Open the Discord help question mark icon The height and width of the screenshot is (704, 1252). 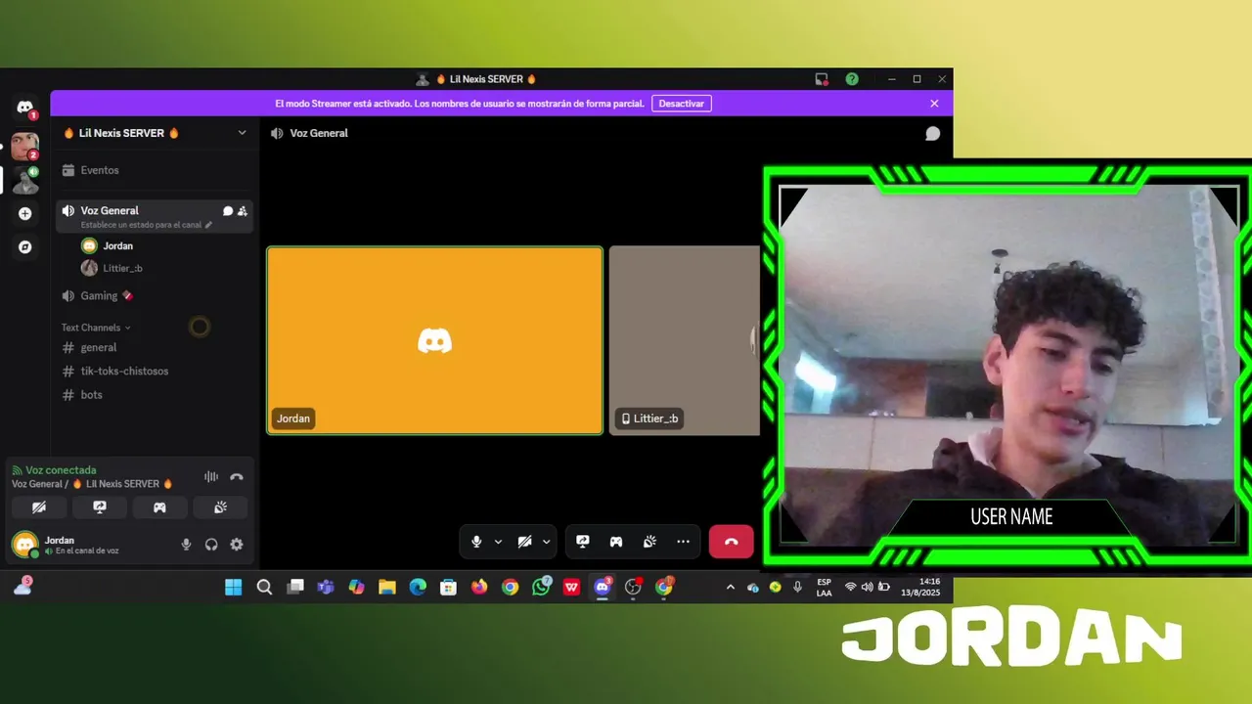click(x=852, y=79)
